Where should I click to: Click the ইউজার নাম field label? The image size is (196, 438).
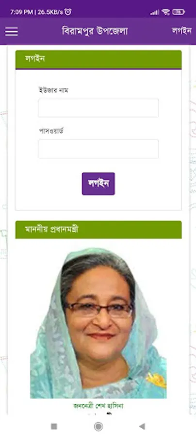(x=53, y=90)
